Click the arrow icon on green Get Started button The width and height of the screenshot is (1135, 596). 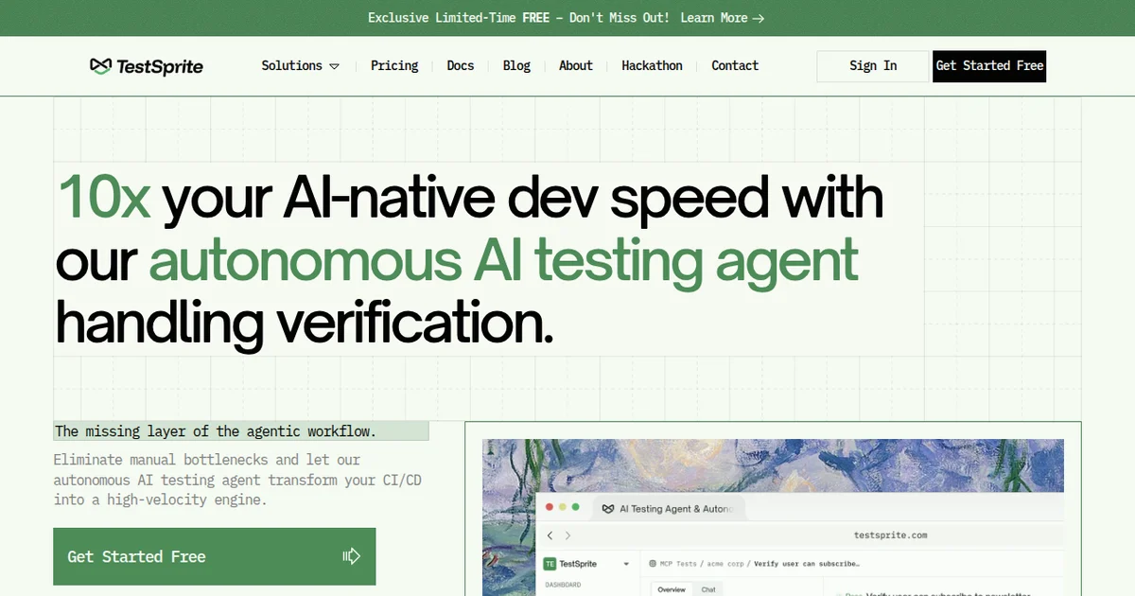(x=352, y=556)
